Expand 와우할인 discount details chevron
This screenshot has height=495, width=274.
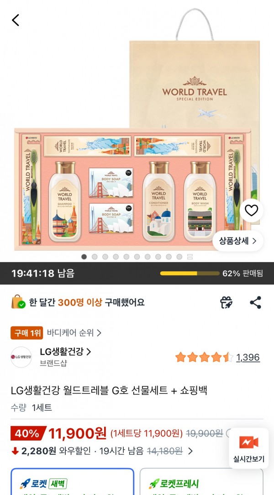tap(190, 451)
